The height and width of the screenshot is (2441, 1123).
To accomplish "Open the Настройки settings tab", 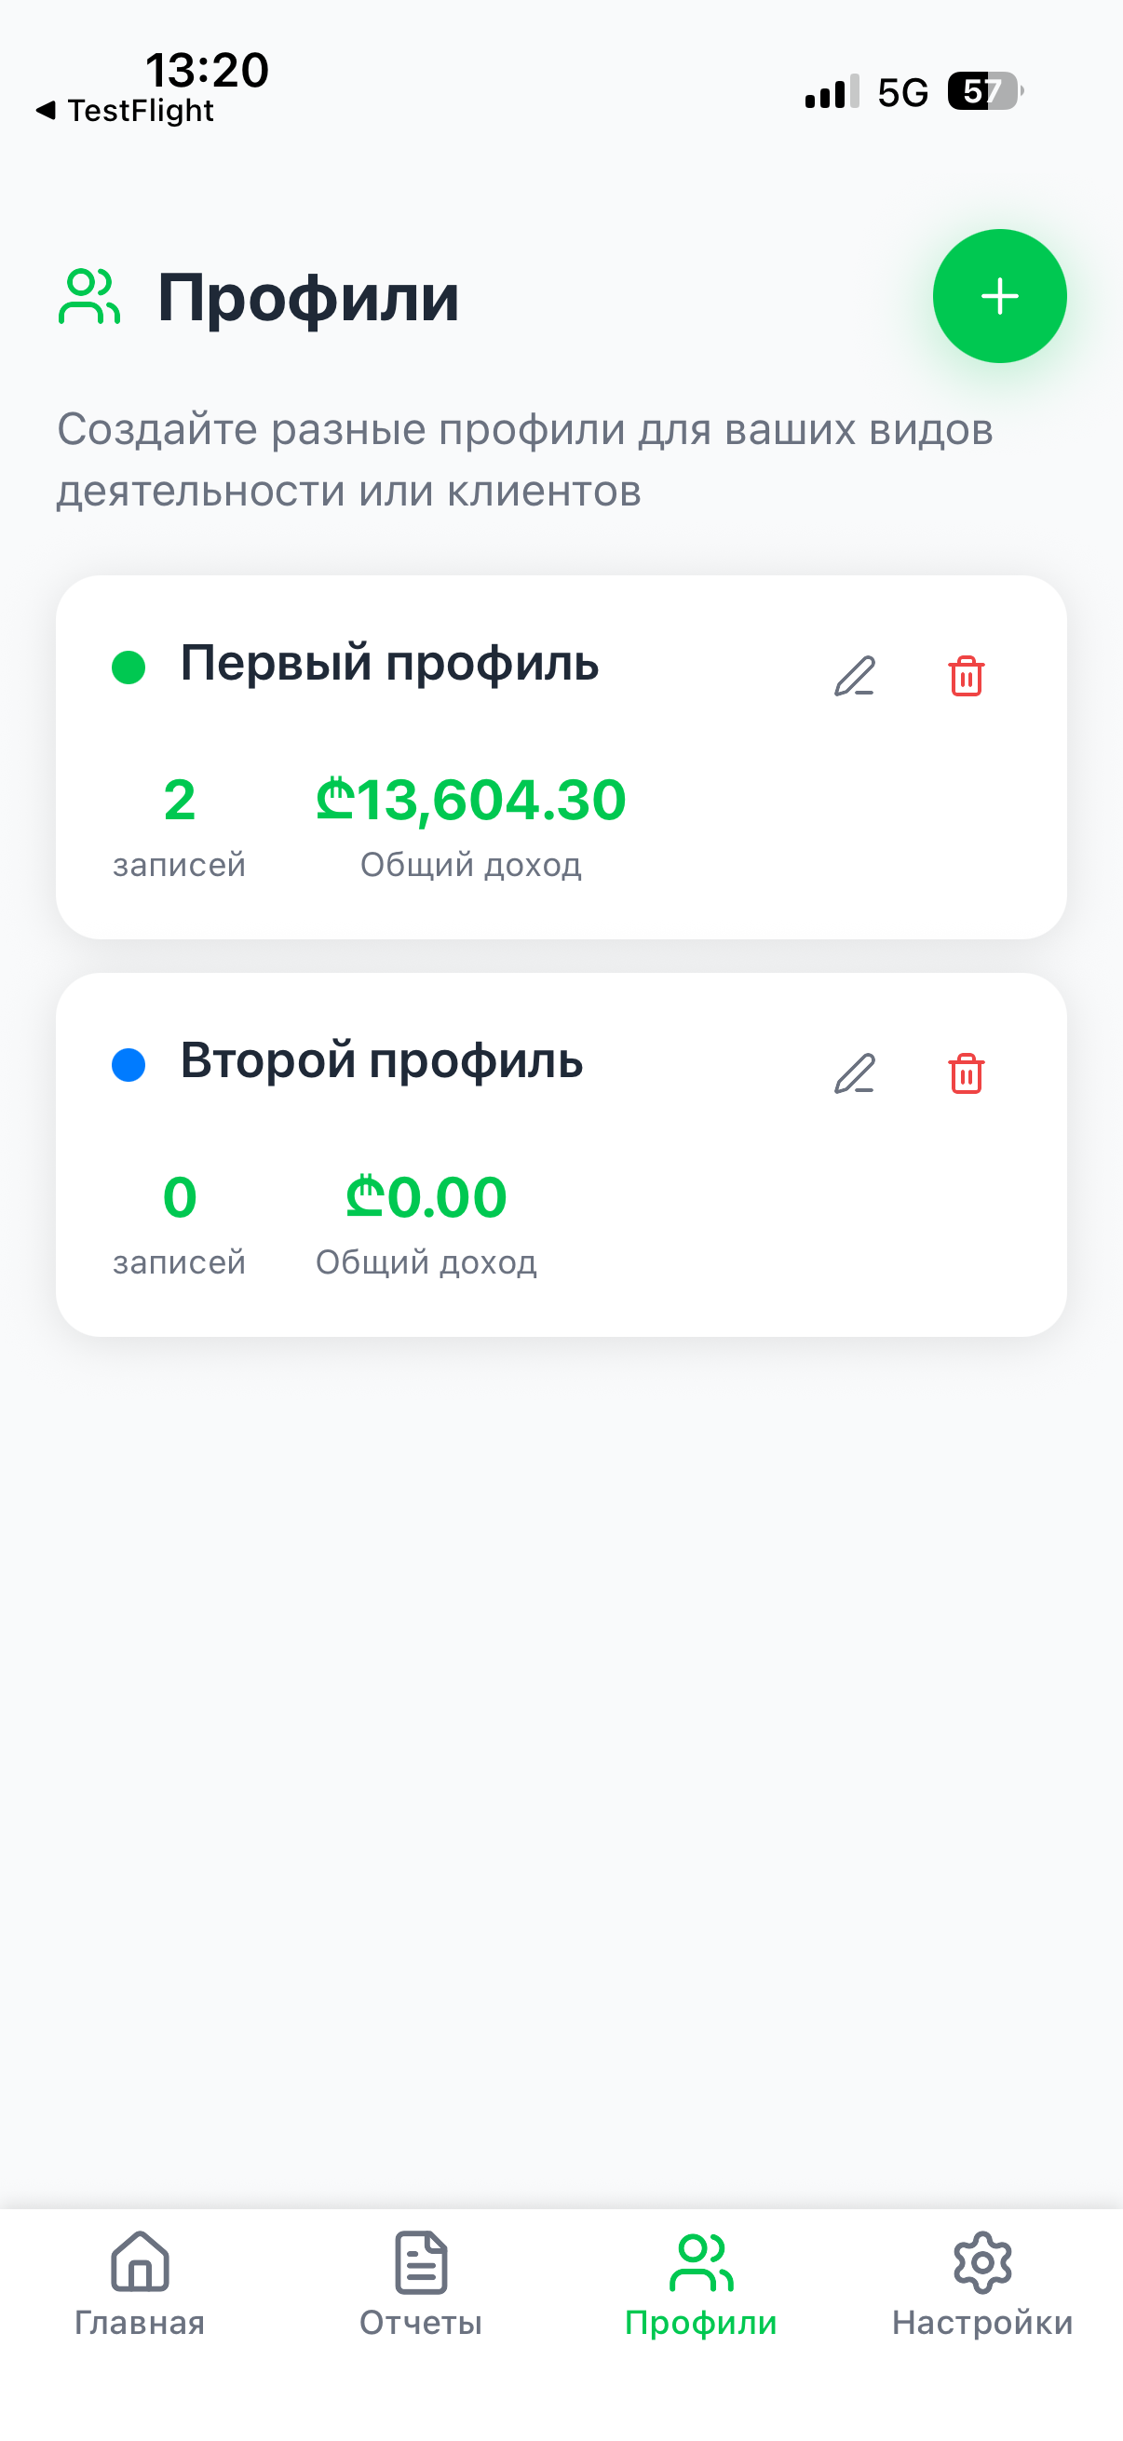I will tap(981, 2285).
